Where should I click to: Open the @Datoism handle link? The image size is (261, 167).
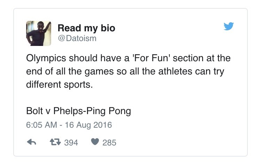point(77,38)
